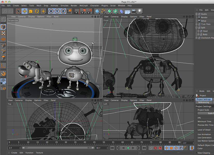
Task: Switch to Model mode cube icon
Action: (x=3, y=27)
